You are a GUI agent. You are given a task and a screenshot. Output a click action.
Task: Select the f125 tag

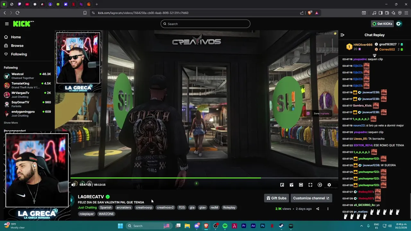(182, 208)
